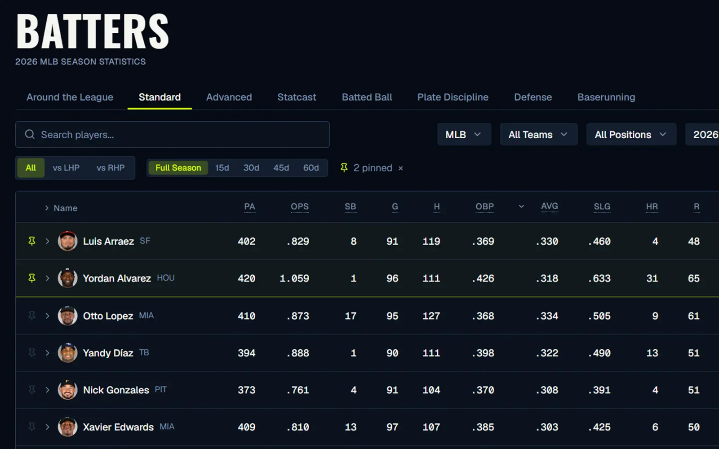Expand all rows via Name header chevron
Viewport: 719px width, 449px height.
(x=47, y=208)
